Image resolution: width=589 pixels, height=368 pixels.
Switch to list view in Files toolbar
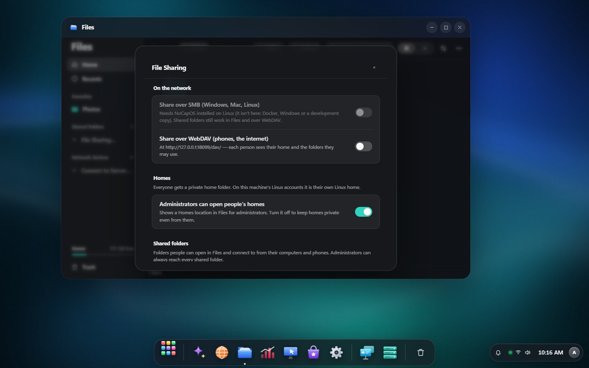coord(425,48)
